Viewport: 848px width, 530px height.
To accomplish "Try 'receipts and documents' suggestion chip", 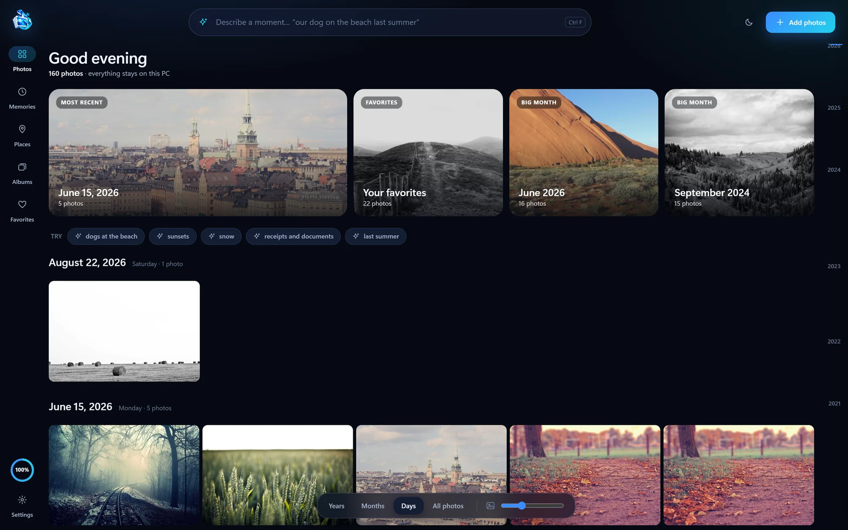I will coord(293,236).
